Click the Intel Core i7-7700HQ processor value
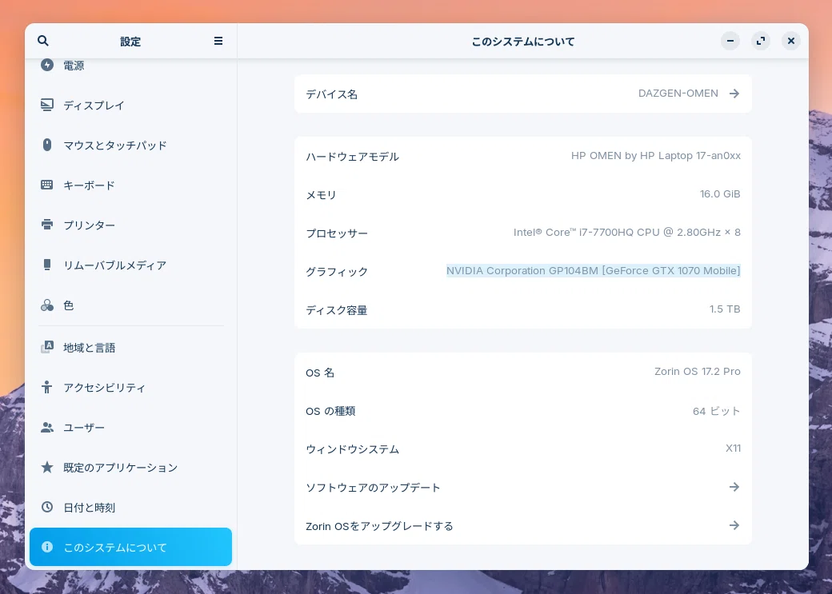The height and width of the screenshot is (594, 832). pos(626,233)
